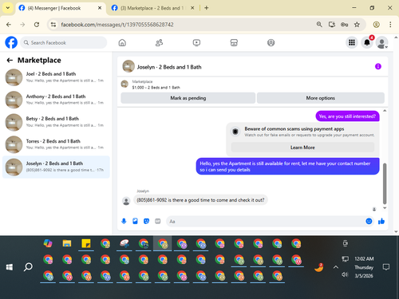Click the $1,000 - 2 Beds and 1 Bath listing
Screen dimensions: 399x299
(156, 88)
